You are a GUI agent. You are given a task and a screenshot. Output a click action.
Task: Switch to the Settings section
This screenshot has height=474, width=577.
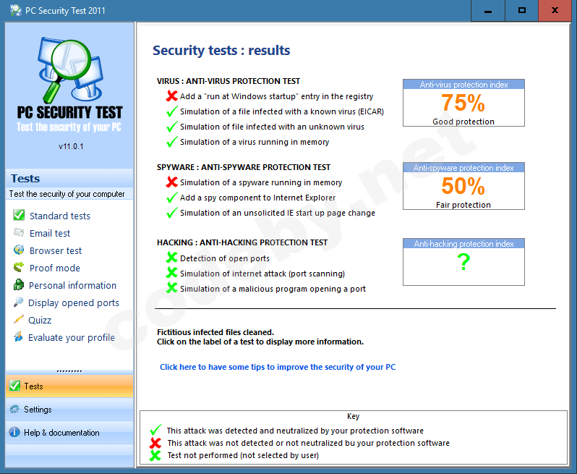pyautogui.click(x=69, y=409)
